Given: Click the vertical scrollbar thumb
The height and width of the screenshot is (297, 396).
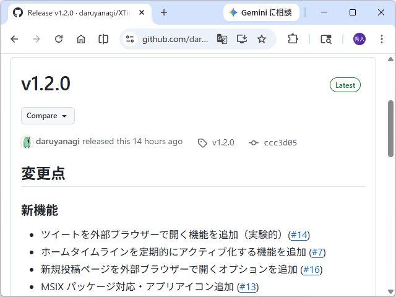Looking at the screenshot, I should click(x=390, y=129).
